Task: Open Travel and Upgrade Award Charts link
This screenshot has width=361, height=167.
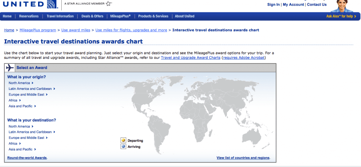Action: [x=191, y=57]
